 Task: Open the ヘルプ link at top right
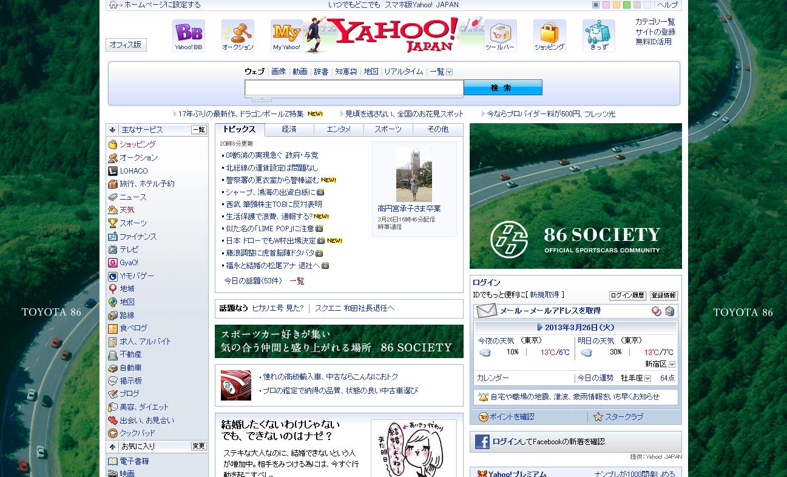(667, 5)
